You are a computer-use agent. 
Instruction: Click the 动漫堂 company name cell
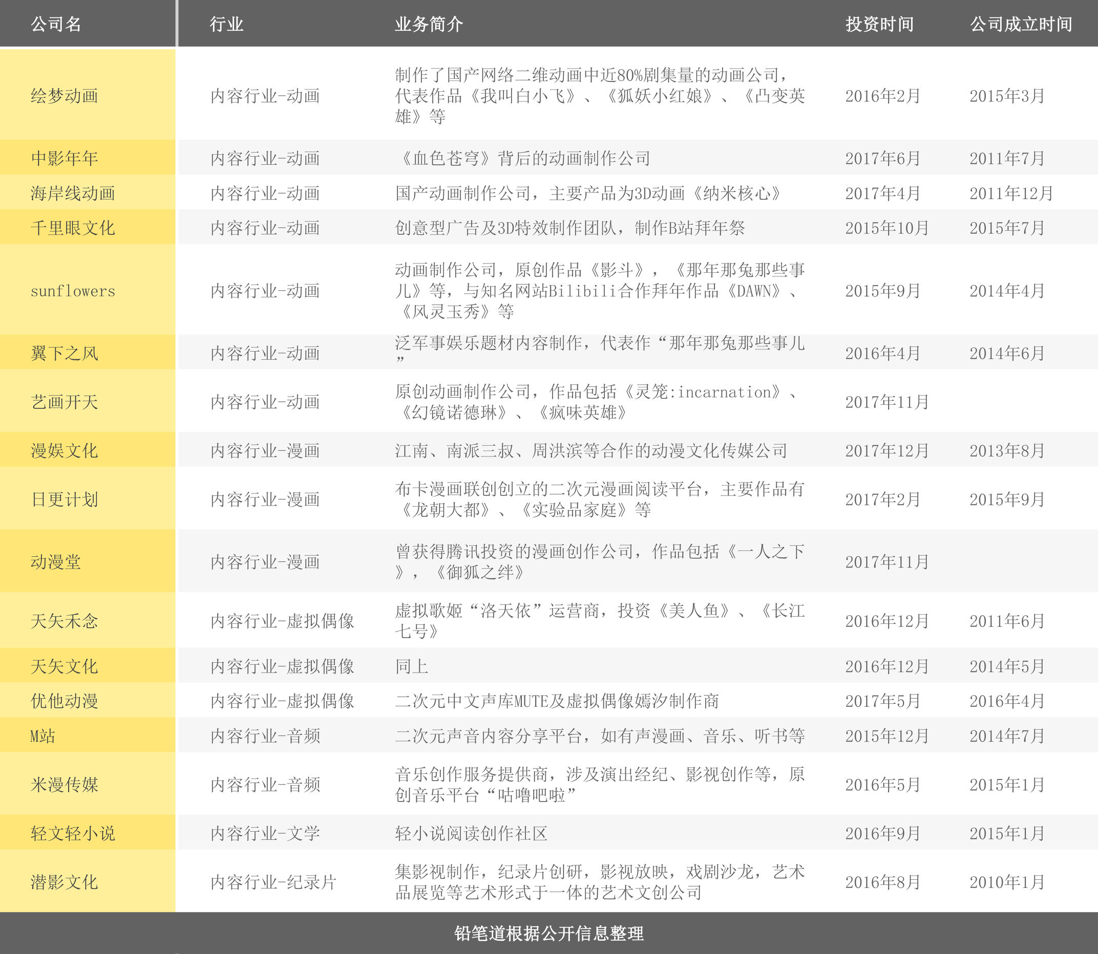(56, 561)
